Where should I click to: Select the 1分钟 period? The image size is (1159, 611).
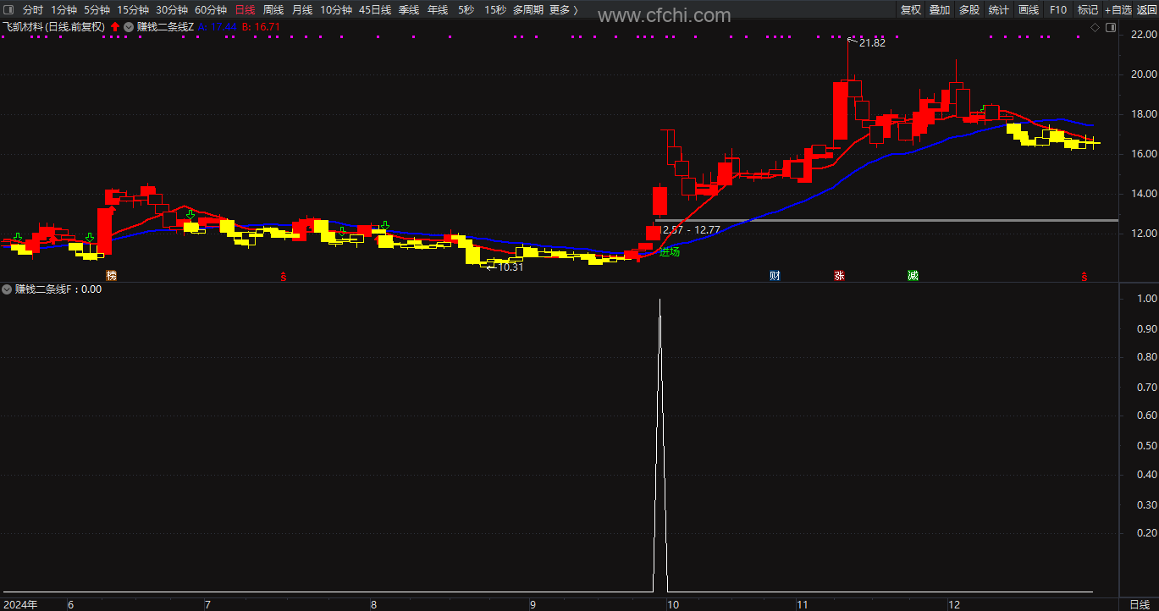pos(63,10)
